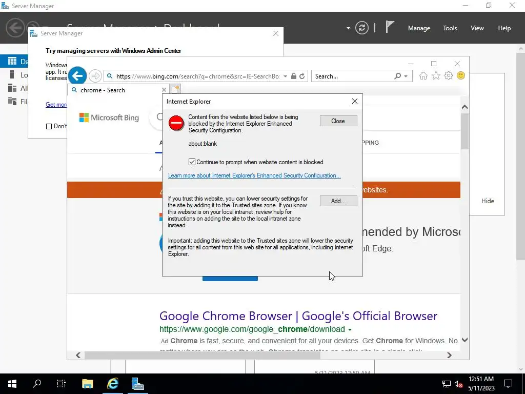Click Server Manager back navigation button
The width and height of the screenshot is (525, 394).
(15, 28)
